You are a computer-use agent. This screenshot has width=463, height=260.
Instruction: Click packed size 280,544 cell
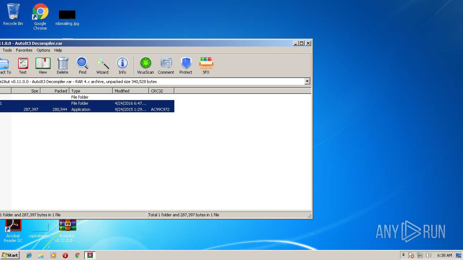pyautogui.click(x=60, y=109)
